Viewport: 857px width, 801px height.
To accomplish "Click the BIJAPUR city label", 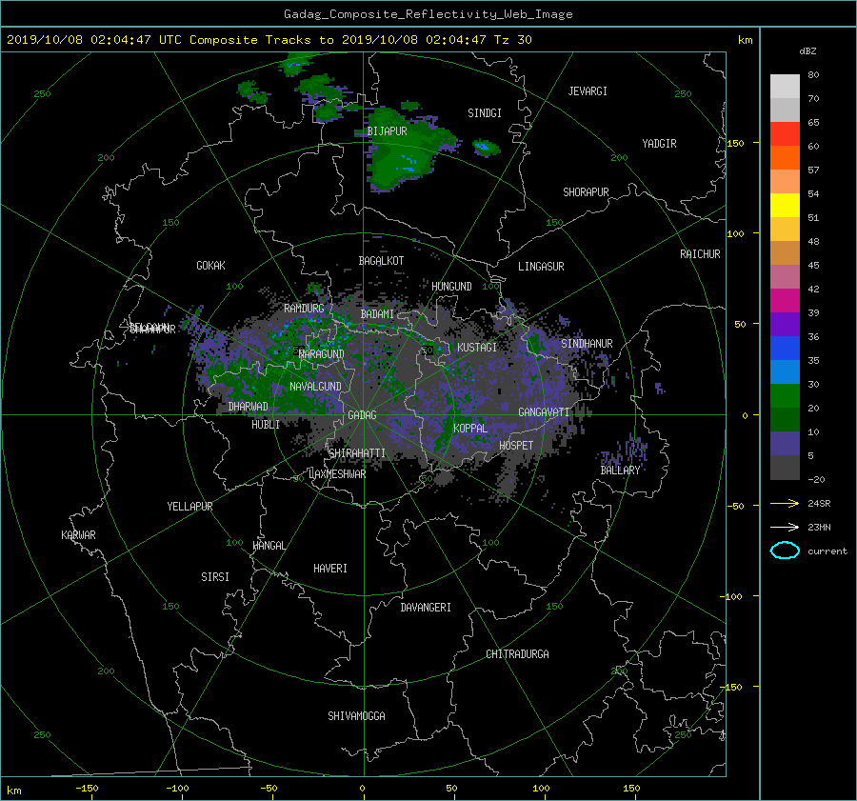I will click(x=387, y=131).
